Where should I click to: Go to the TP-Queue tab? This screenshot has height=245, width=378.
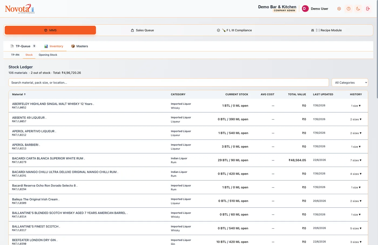[x=23, y=46]
